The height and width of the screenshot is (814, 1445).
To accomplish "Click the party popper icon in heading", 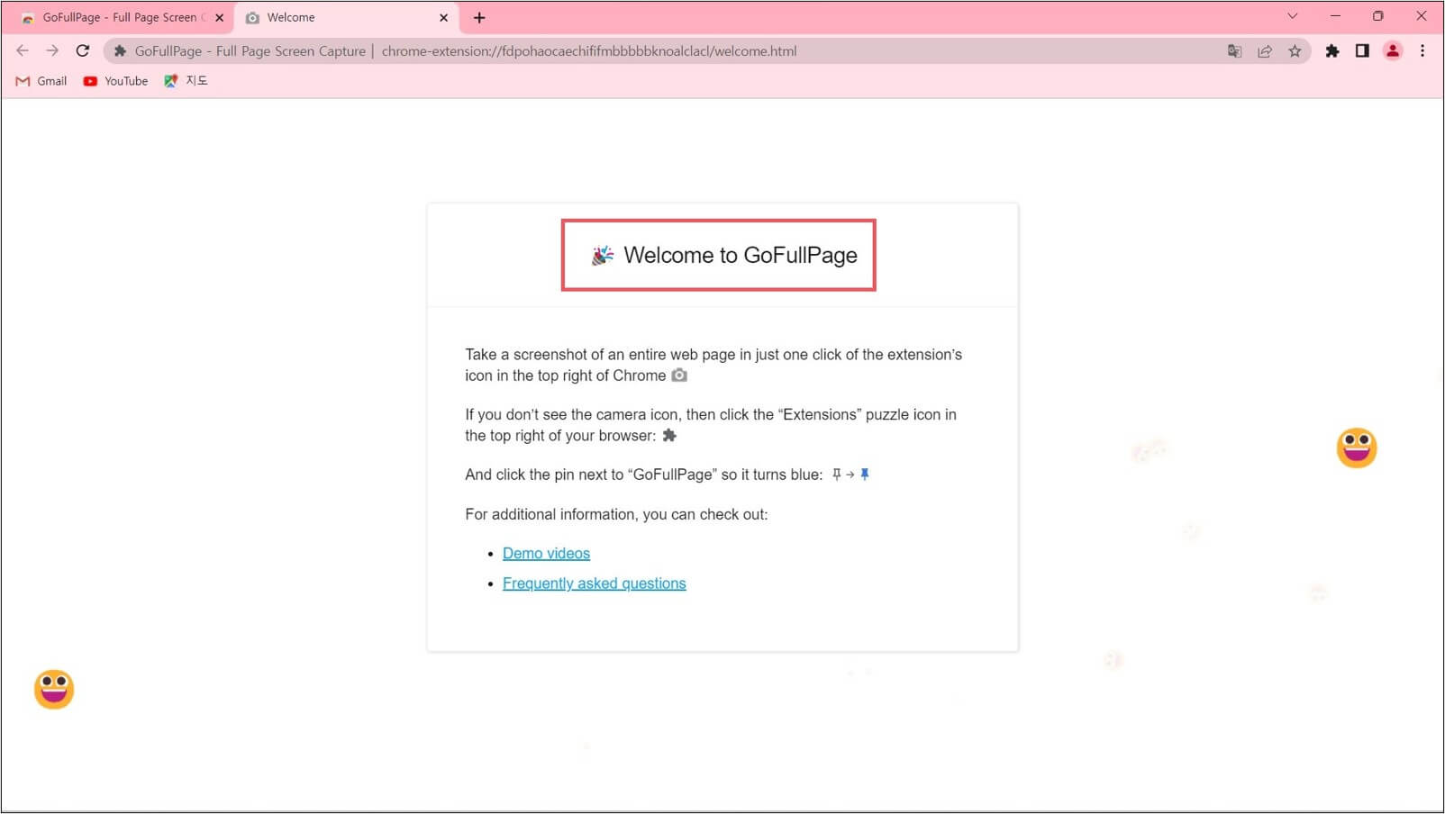I will pos(602,256).
